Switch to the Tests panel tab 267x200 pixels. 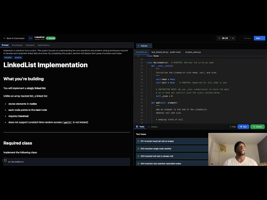click(140, 127)
